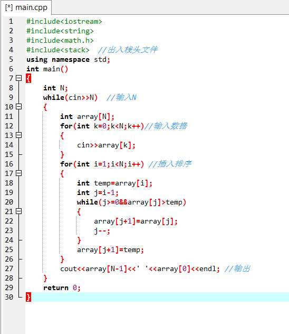Screen dimensions: 289x334
Task: Click on '#include<math.h>' on line 3
Action: (60, 41)
